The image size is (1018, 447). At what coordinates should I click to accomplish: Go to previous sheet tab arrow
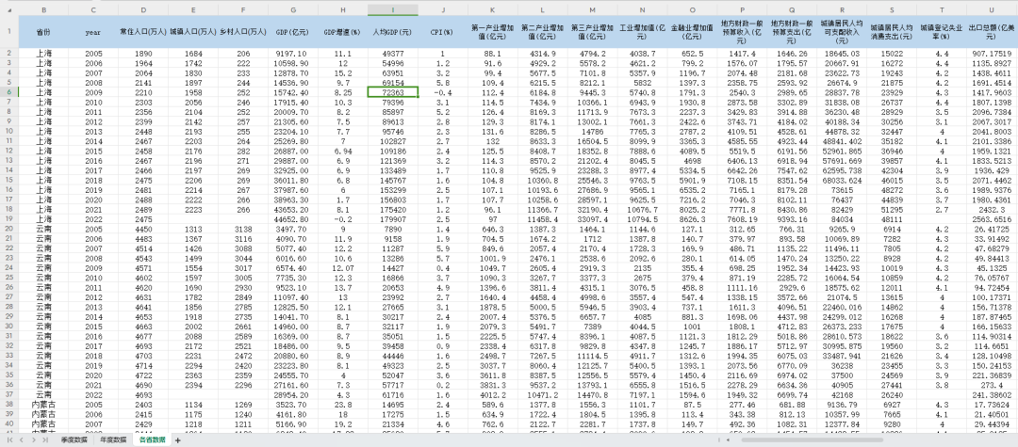pyautogui.click(x=22, y=439)
